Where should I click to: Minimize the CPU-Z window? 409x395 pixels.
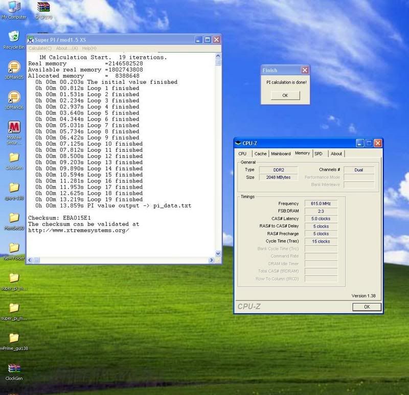pos(360,143)
